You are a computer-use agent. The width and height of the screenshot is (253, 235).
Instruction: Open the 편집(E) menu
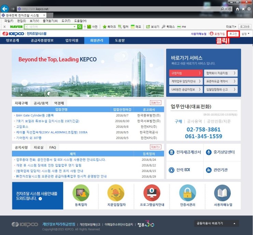tap(22, 21)
